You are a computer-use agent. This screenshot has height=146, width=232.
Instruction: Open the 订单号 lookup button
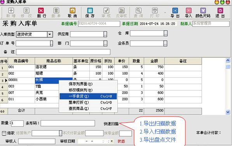point(51,43)
